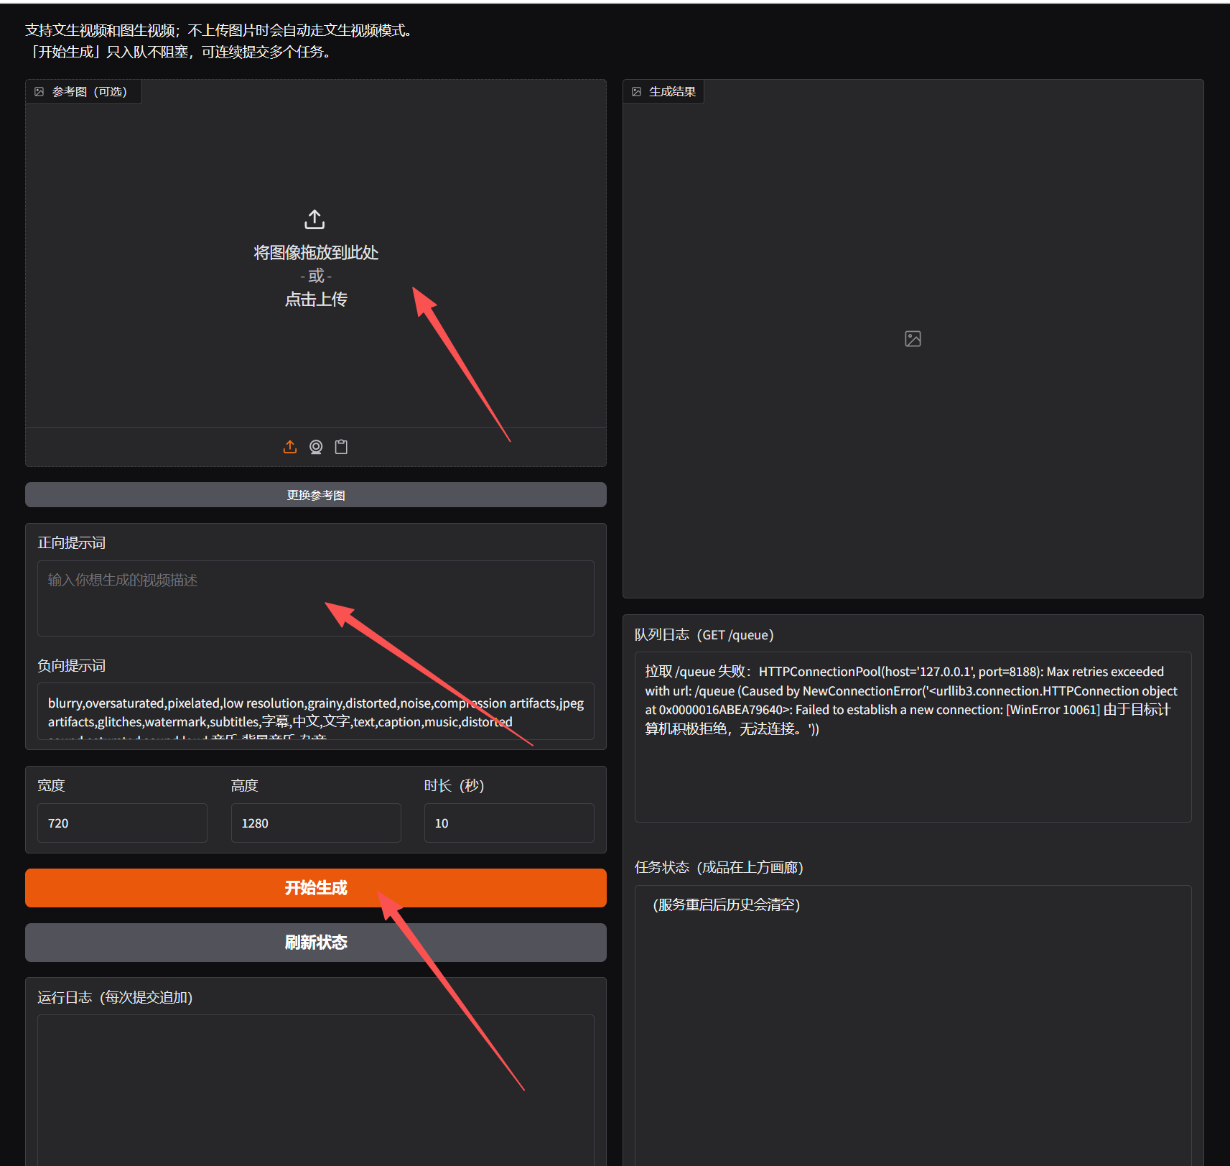The height and width of the screenshot is (1166, 1230).
Task: Click the image icon beside 生成结果 label
Action: (x=636, y=92)
